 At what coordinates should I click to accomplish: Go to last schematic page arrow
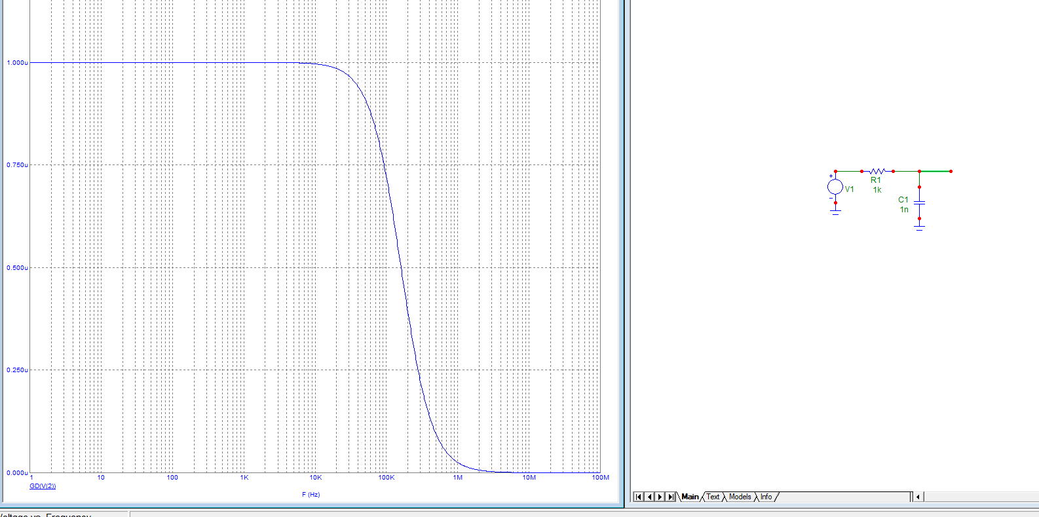tap(670, 497)
